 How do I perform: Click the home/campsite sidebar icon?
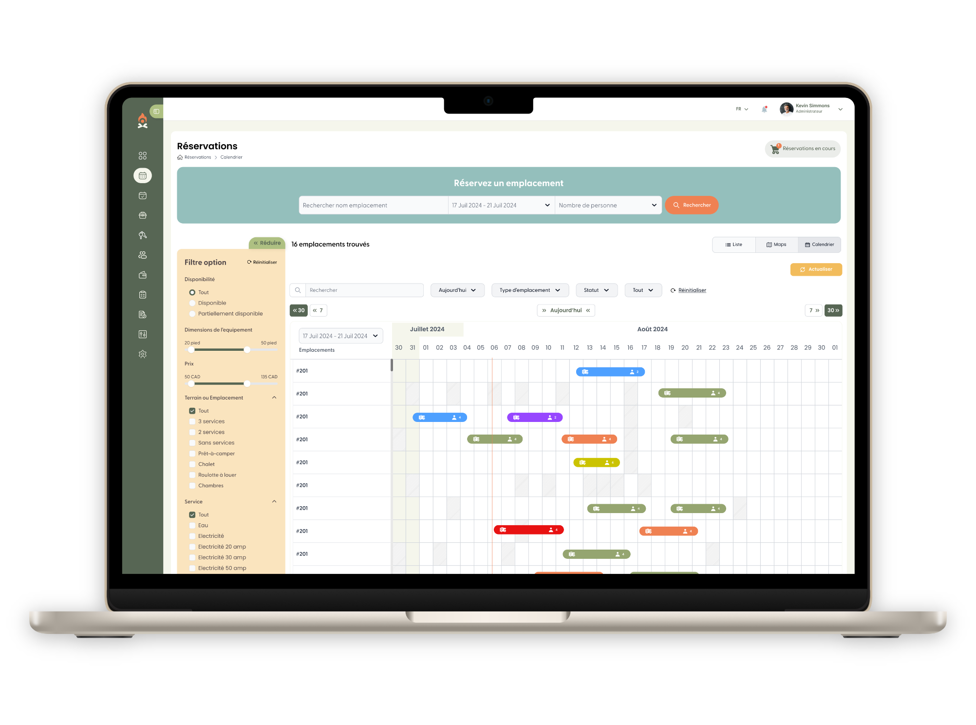point(143,124)
